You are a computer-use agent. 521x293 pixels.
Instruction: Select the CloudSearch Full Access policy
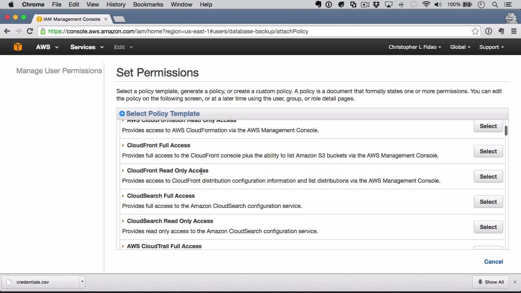pyautogui.click(x=488, y=202)
